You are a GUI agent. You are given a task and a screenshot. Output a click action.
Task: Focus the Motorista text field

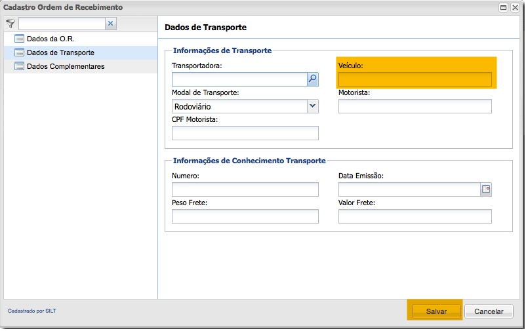click(x=415, y=106)
